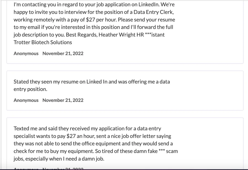Click date below the data entry position comment
The width and height of the screenshot is (248, 170).
click(x=63, y=100)
